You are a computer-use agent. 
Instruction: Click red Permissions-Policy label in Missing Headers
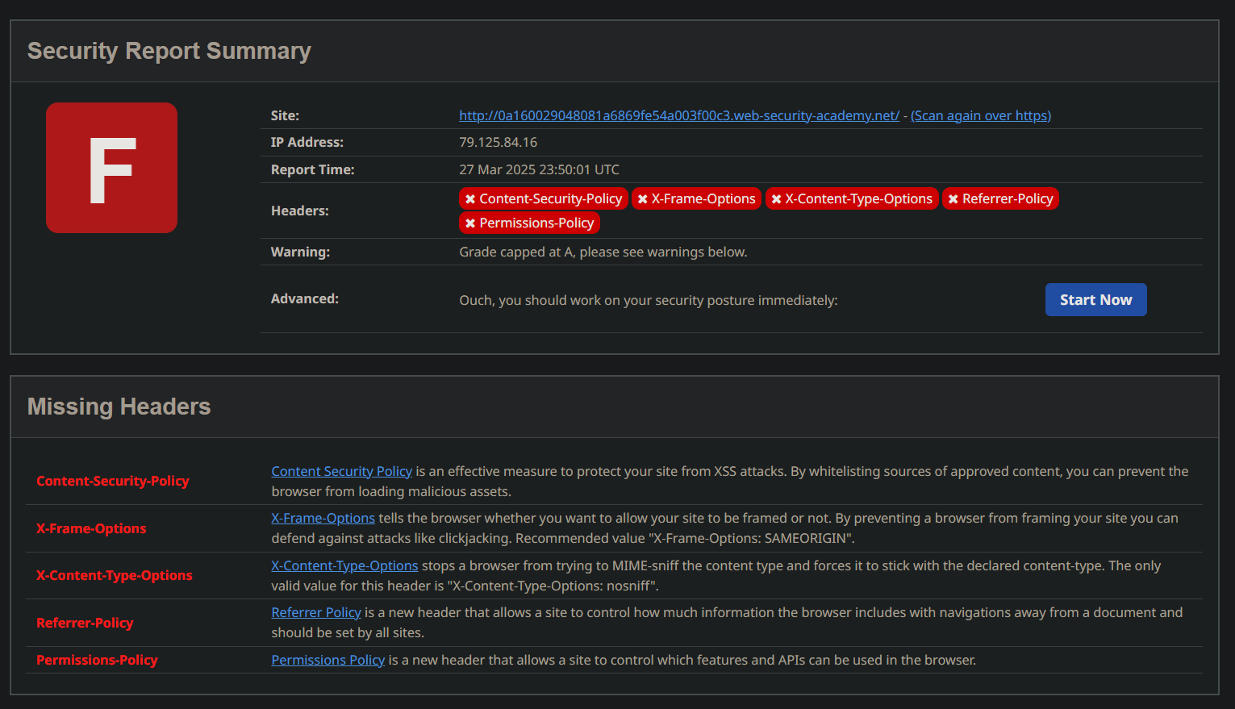(x=97, y=660)
